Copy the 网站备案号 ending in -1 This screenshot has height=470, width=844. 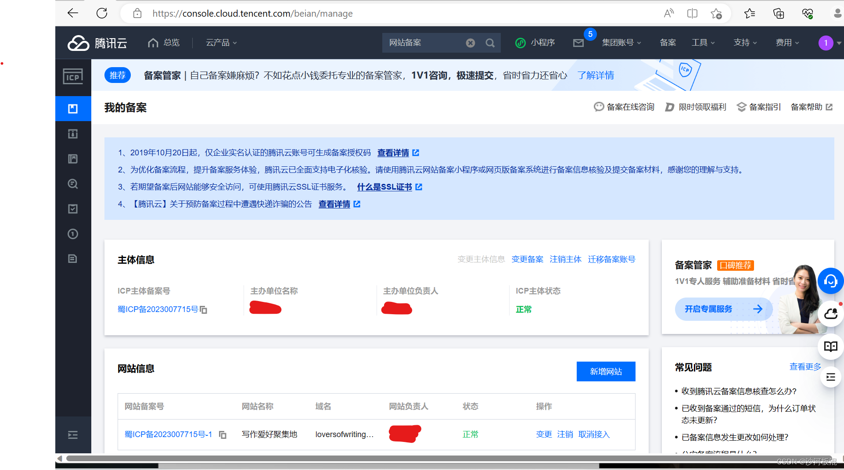[x=223, y=434]
